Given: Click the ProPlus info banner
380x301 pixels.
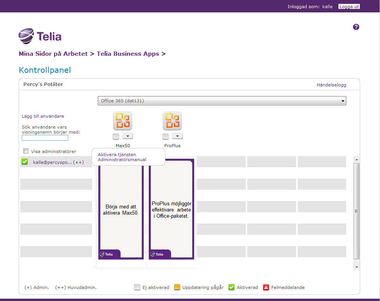Looking at the screenshot, I should pos(171,210).
